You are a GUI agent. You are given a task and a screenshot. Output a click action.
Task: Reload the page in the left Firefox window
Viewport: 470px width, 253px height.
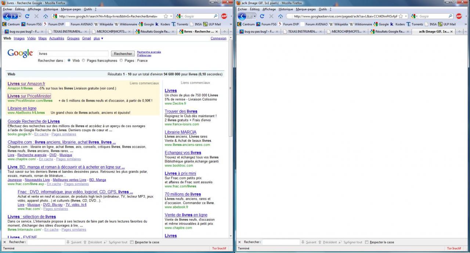click(x=27, y=16)
